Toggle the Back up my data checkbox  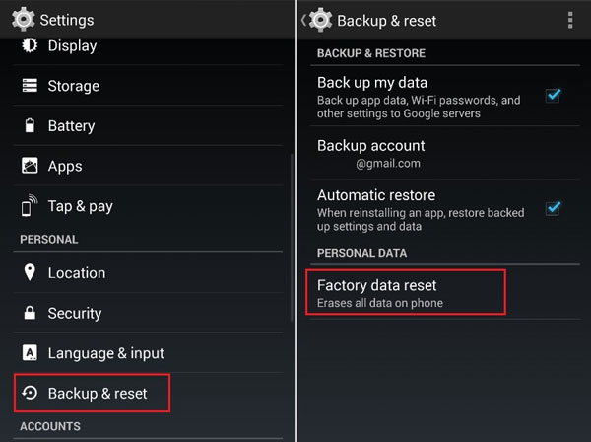pos(553,96)
